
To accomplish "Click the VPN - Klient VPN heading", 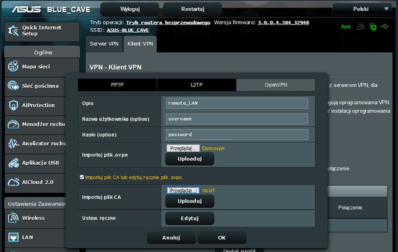I will tap(116, 67).
